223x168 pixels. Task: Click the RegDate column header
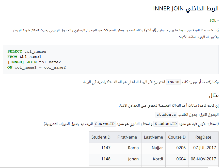[x=203, y=137]
